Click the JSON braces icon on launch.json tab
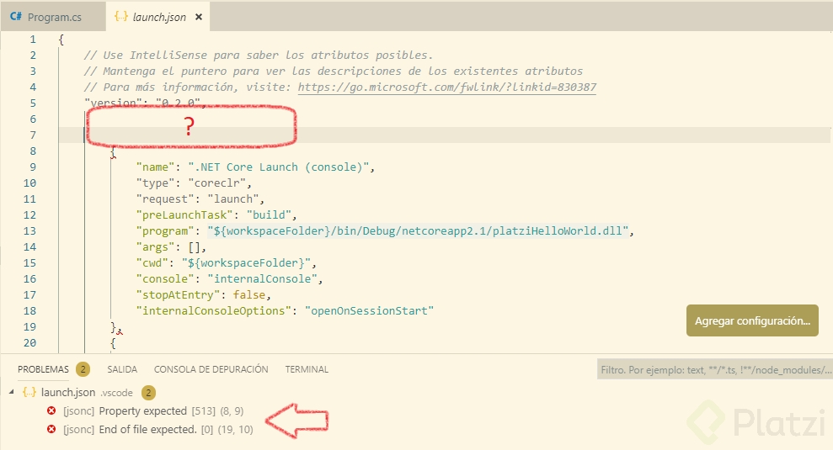This screenshot has height=450, width=833. tap(121, 17)
